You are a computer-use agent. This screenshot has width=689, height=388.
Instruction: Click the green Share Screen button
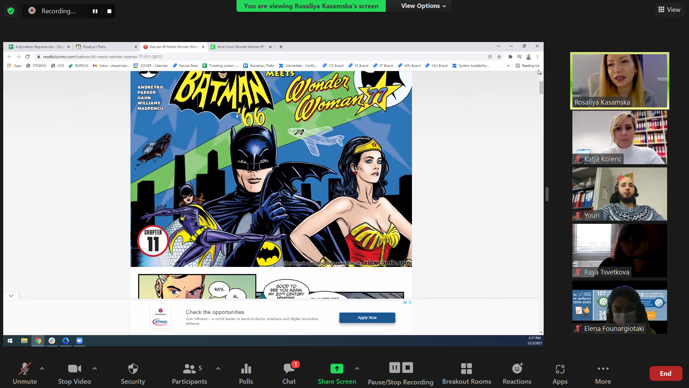337,374
